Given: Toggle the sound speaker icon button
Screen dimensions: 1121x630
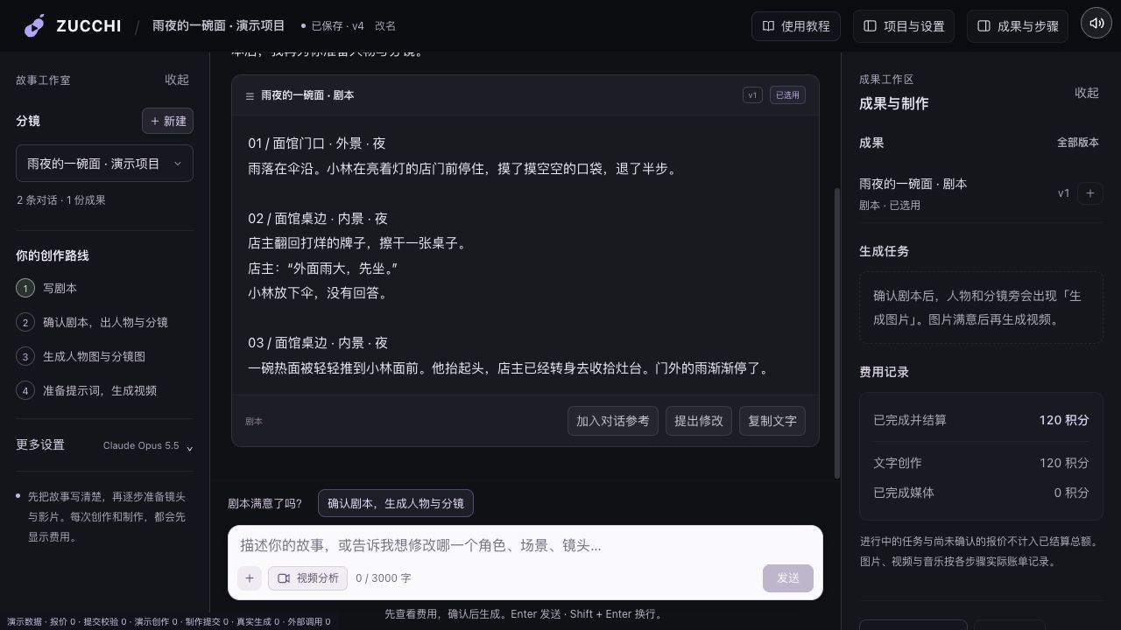Looking at the screenshot, I should (1096, 24).
